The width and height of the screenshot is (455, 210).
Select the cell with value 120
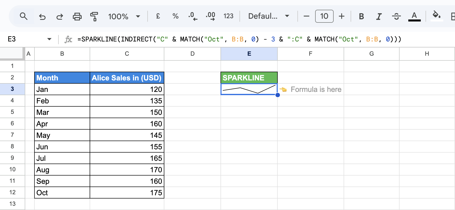pos(127,89)
